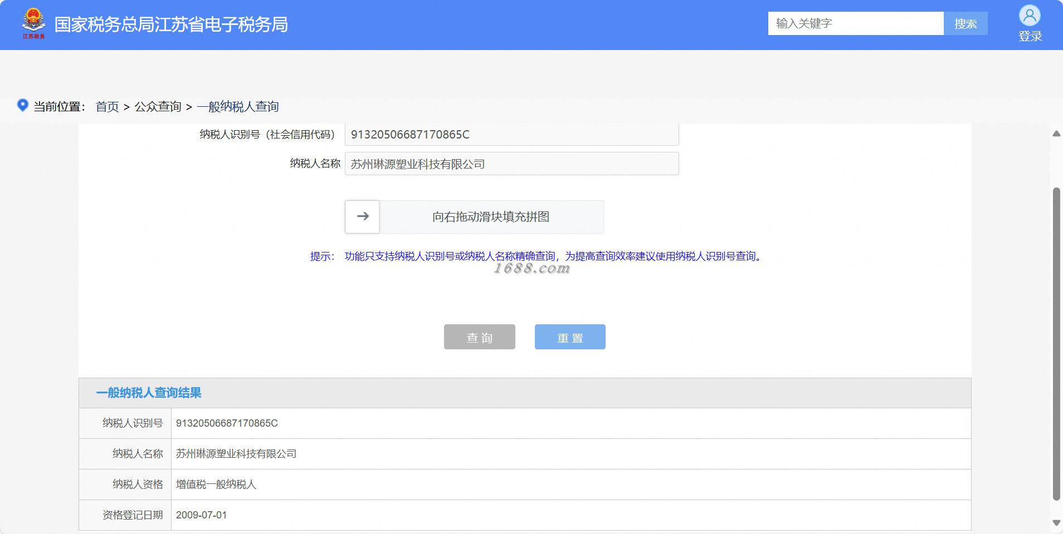Select result value 91320506687170865C
1063x534 pixels.
tap(227, 423)
